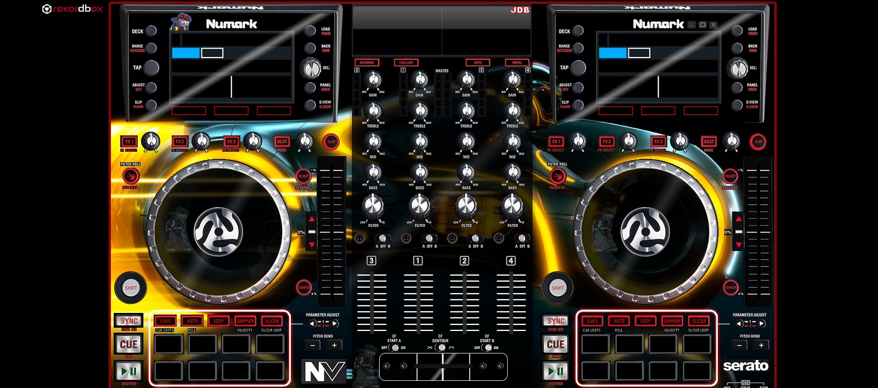Hit the left deck CUE button
This screenshot has height=388, width=878.
[x=129, y=344]
